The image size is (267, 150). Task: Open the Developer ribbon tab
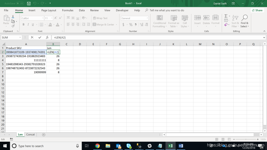[x=122, y=10]
